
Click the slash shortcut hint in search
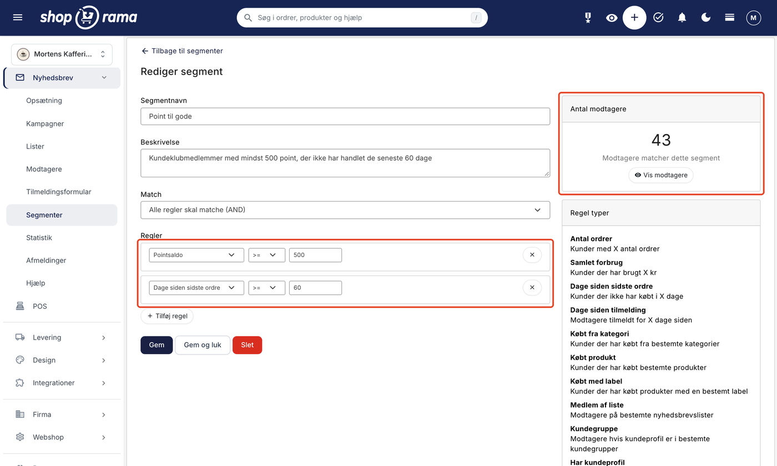[x=476, y=18]
